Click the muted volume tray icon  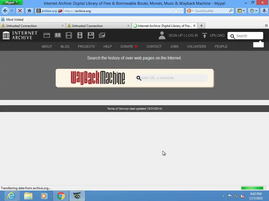[x=242, y=196]
